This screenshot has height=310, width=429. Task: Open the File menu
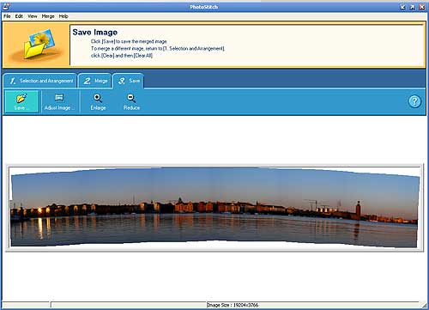point(7,16)
